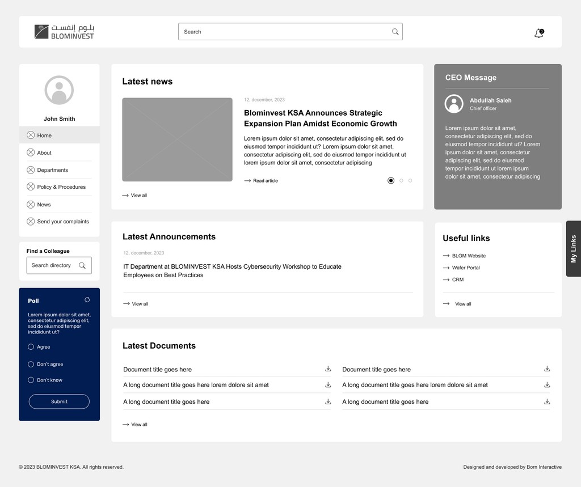Open the IT Department Cybersecurity Workshop announcement

(232, 271)
